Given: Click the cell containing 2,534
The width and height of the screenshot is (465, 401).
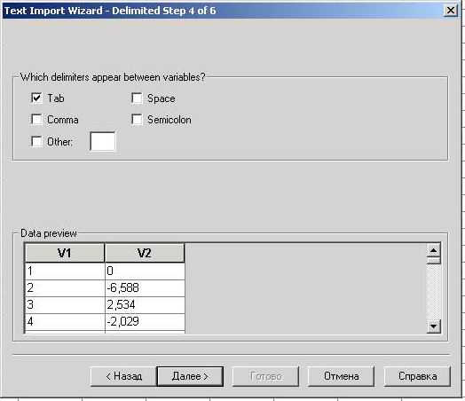Looking at the screenshot, I should pos(145,305).
